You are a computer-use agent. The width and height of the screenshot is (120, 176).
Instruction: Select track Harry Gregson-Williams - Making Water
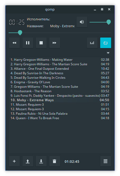[60, 60]
